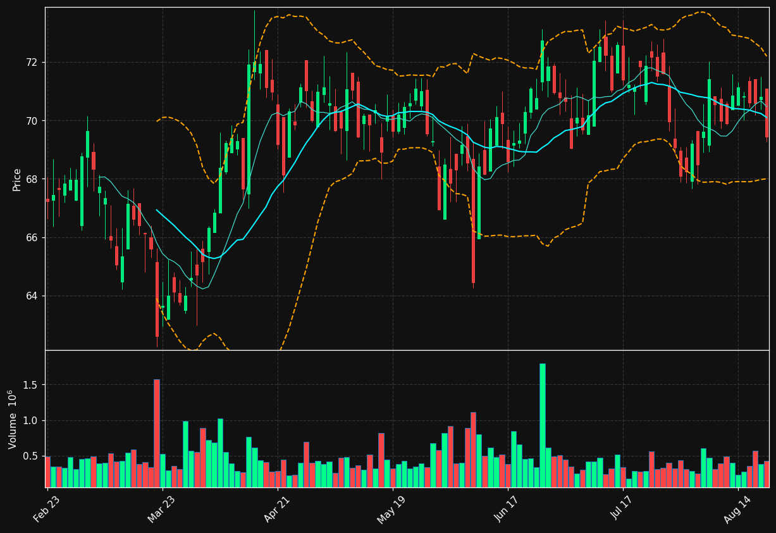Click the 72 price axis label
776x533 pixels.
(x=32, y=63)
